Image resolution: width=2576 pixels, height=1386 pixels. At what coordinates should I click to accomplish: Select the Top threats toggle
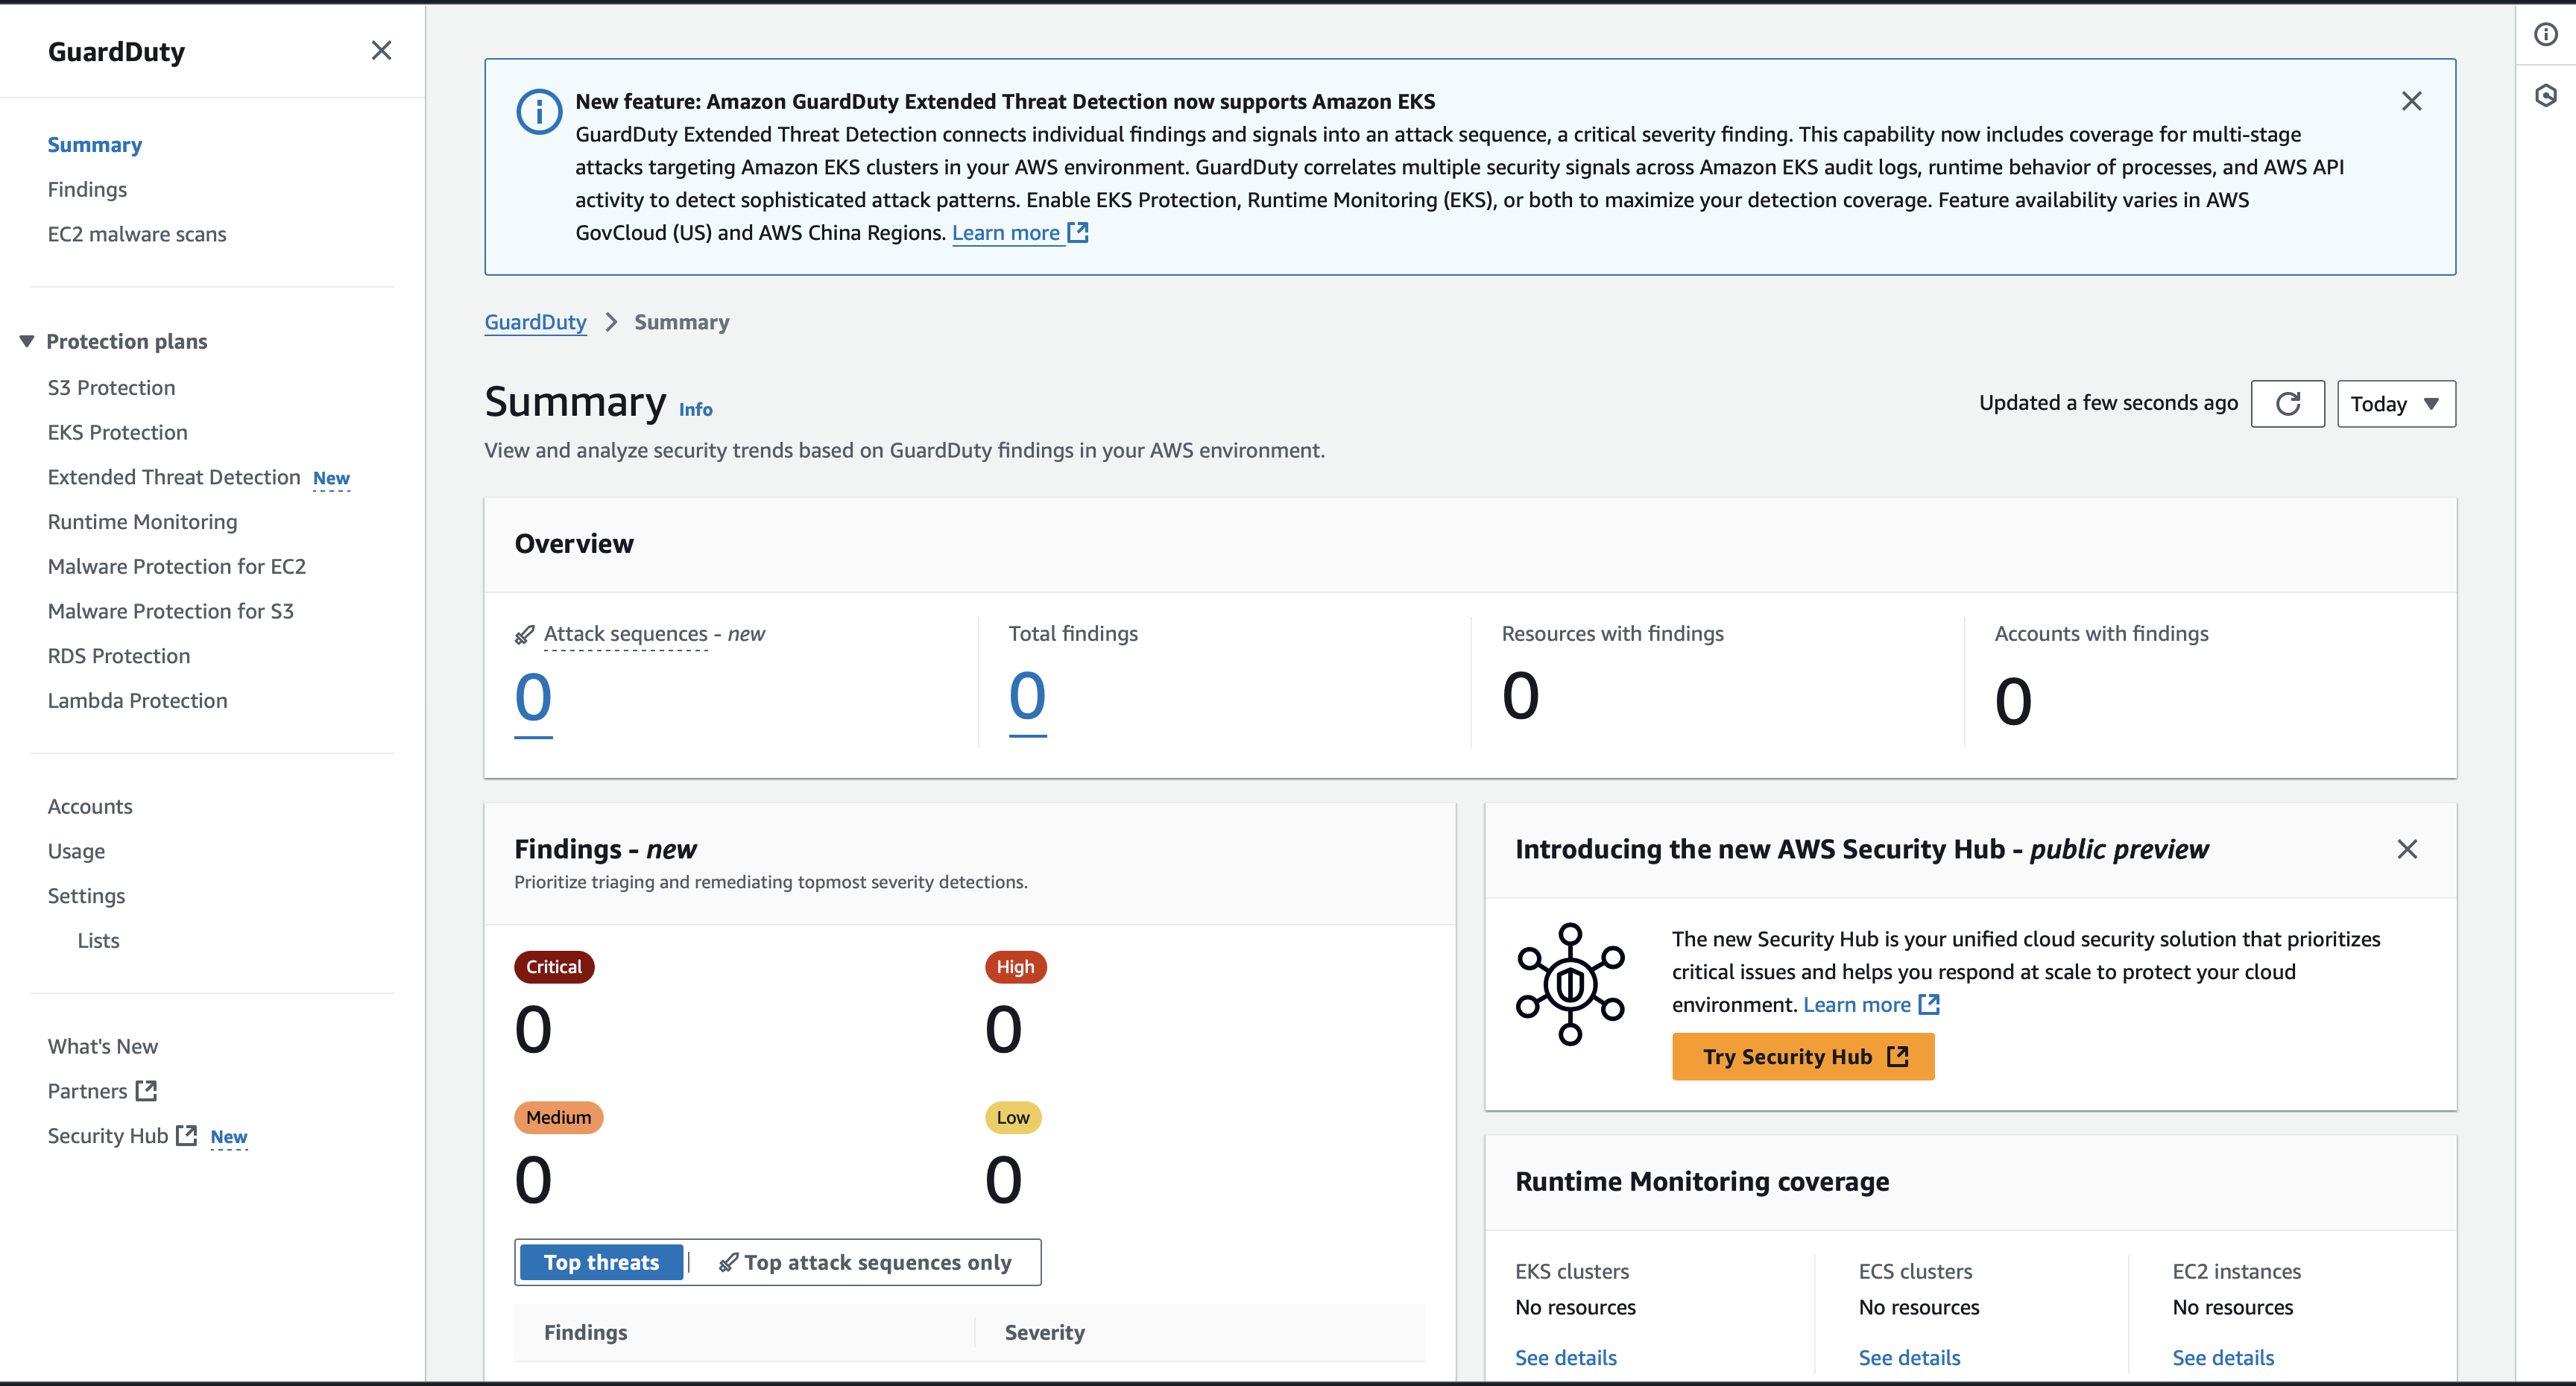pos(600,1262)
